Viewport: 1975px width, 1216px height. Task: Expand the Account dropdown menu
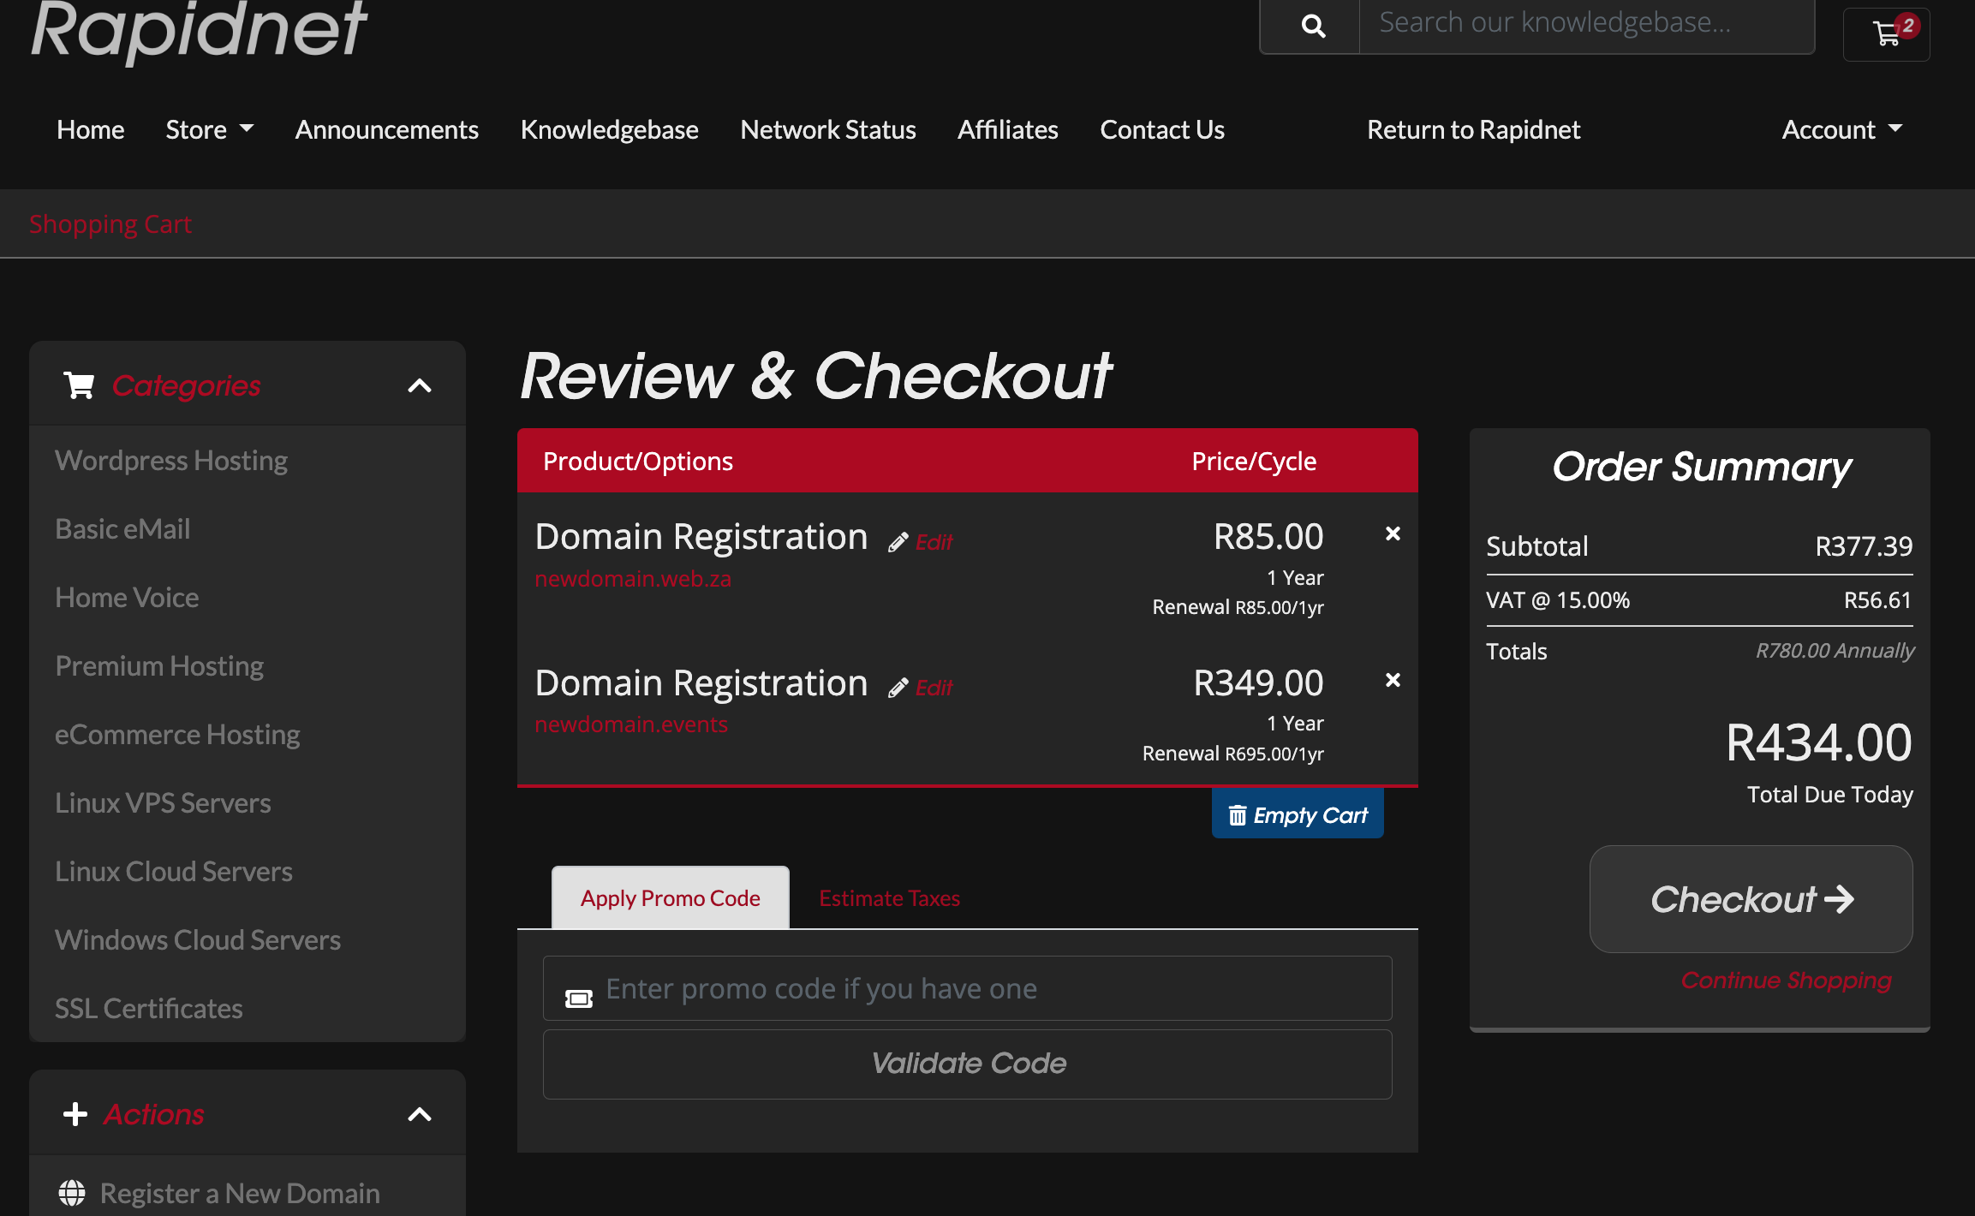pos(1841,129)
